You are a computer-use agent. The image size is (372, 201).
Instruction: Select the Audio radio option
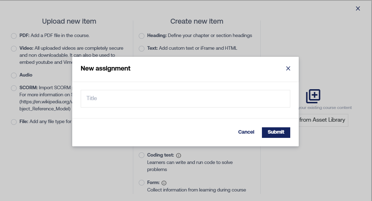click(14, 75)
